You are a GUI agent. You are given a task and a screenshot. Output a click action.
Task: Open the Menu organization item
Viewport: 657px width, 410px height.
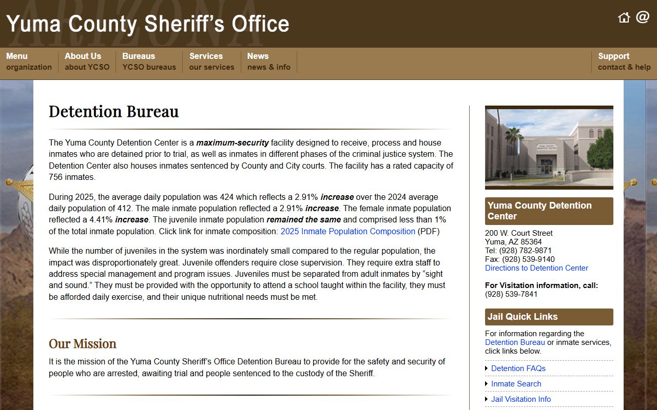coord(29,61)
